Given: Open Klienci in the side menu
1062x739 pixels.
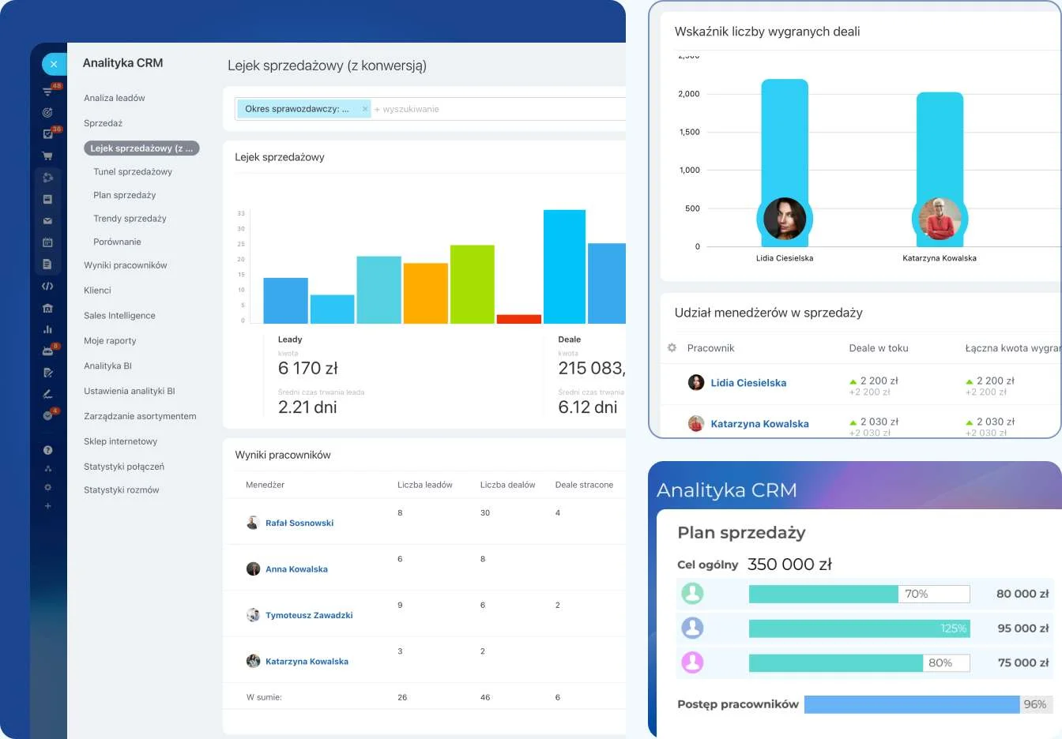Looking at the screenshot, I should coord(97,291).
